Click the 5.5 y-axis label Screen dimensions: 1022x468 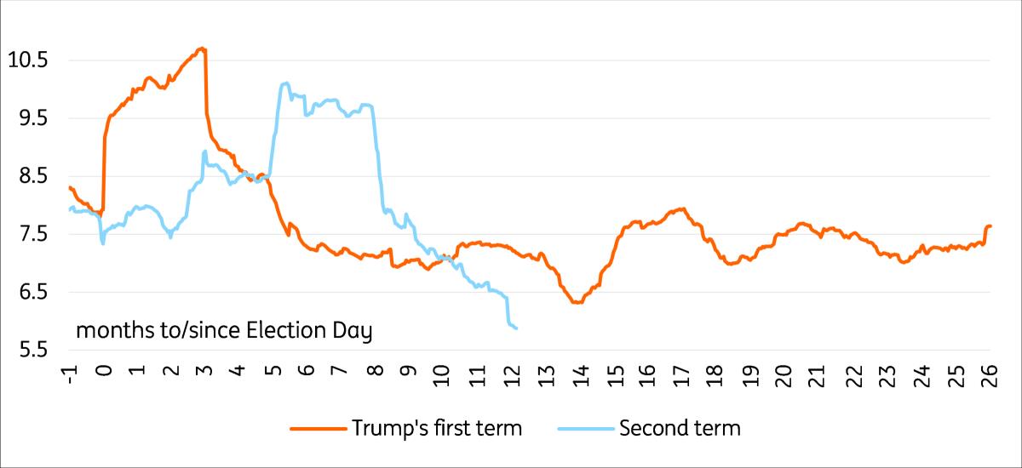(x=31, y=350)
